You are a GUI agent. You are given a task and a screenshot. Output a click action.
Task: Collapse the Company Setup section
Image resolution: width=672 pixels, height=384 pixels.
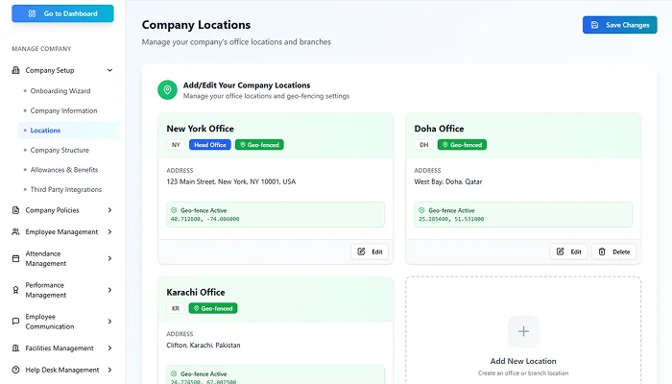point(110,70)
